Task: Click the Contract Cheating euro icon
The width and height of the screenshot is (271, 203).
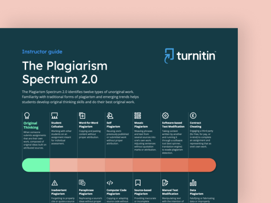Action: tap(193, 116)
